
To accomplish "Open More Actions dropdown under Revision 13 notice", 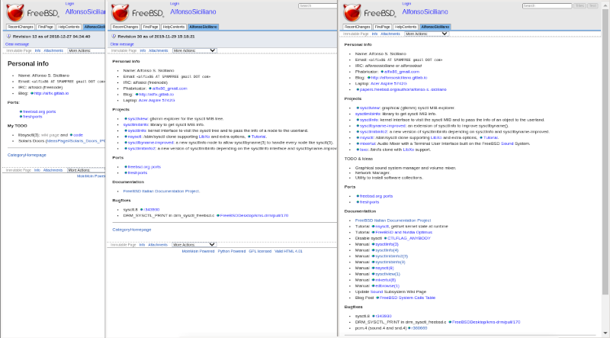I will [87, 50].
